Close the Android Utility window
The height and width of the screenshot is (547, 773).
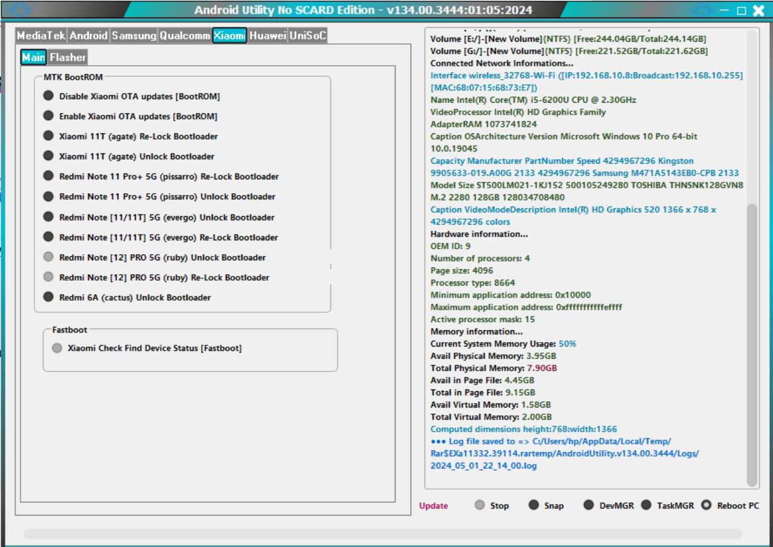coord(759,10)
